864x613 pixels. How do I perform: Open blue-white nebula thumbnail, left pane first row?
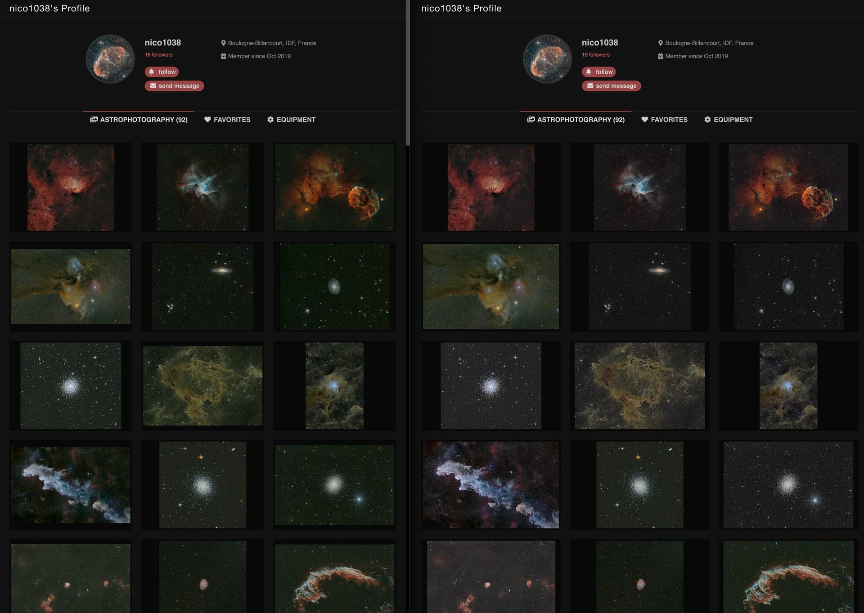[202, 188]
